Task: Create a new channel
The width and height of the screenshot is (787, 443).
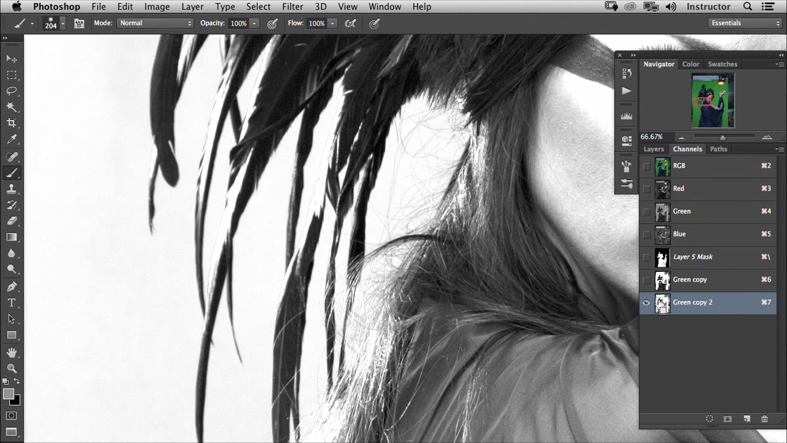Action: point(746,419)
